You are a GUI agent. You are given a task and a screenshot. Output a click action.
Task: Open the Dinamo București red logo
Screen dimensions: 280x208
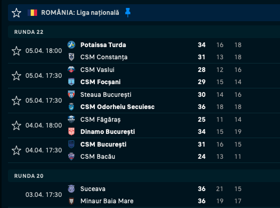71,132
